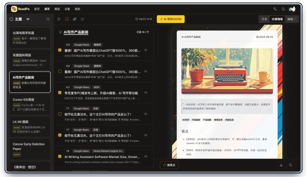Uncheck the AI Writing Assistant Software checkbox
The width and height of the screenshot is (306, 177).
pos(60,156)
